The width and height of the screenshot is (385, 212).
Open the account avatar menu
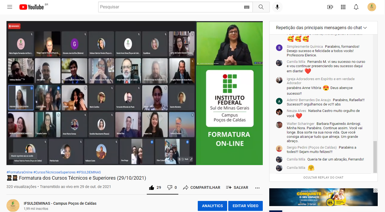372,7
